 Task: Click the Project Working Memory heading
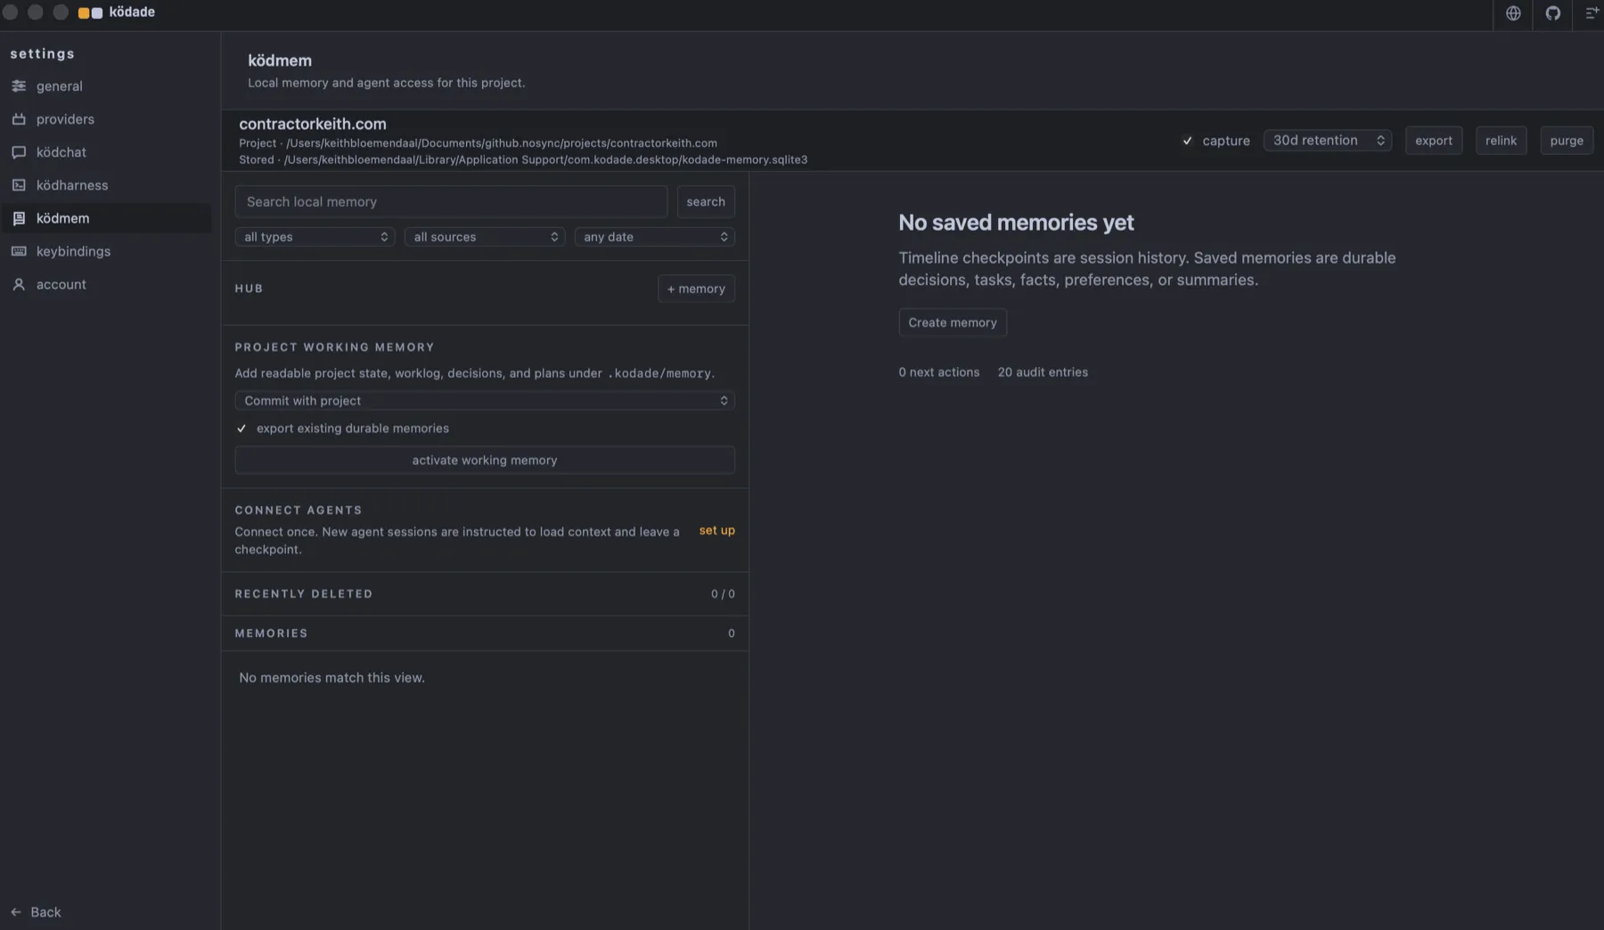334,347
